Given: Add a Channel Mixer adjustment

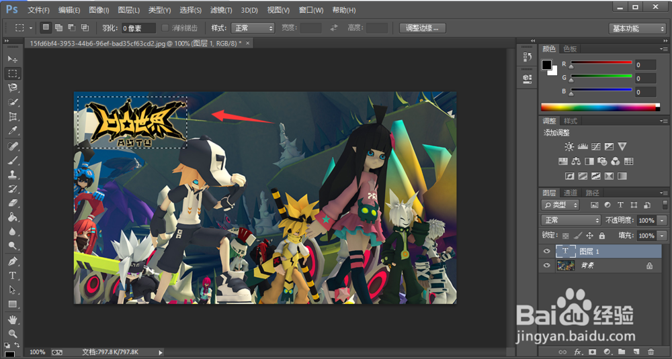Looking at the screenshot, I should click(x=616, y=161).
